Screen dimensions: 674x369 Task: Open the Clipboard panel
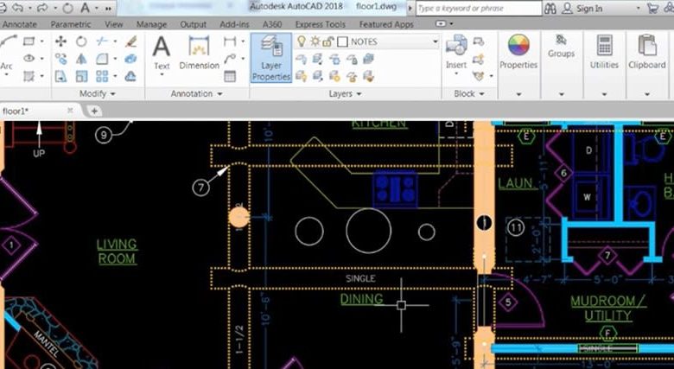click(x=646, y=52)
